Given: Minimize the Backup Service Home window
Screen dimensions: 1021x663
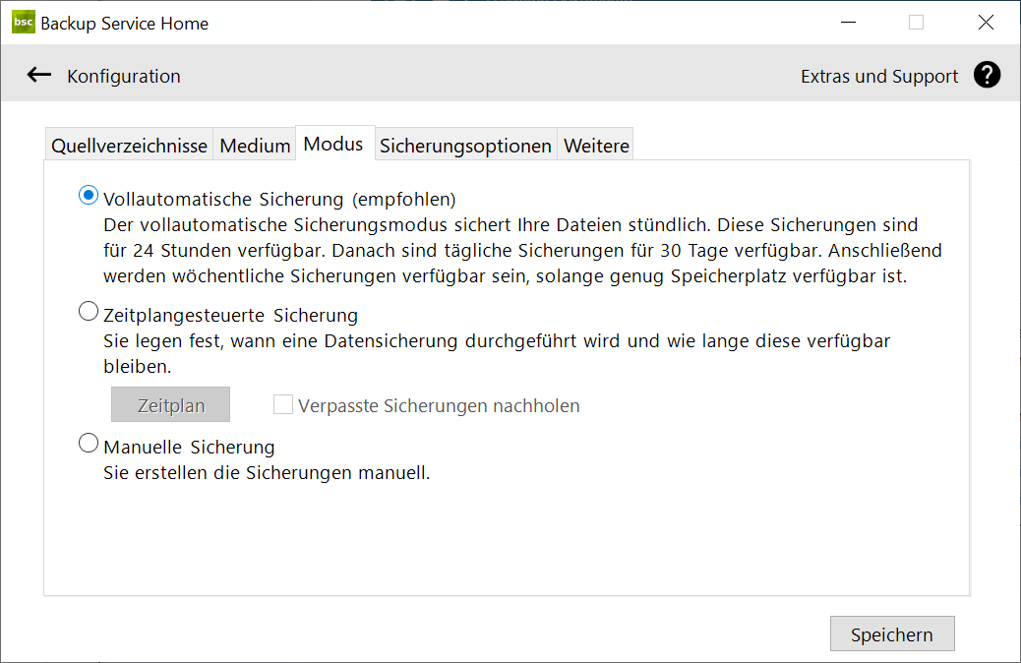Looking at the screenshot, I should 848,23.
